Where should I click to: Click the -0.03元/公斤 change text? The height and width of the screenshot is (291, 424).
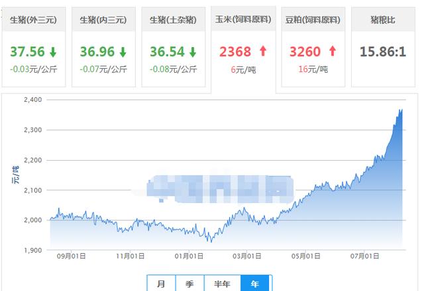click(x=34, y=69)
